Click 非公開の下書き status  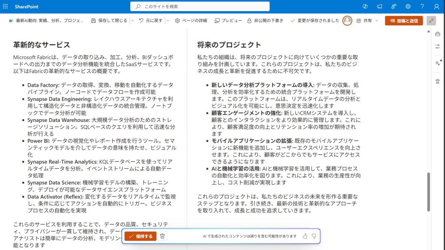[x=265, y=21]
